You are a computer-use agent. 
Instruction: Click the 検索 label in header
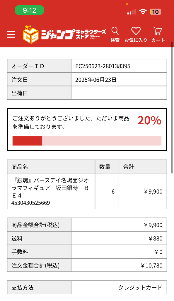pos(115,40)
